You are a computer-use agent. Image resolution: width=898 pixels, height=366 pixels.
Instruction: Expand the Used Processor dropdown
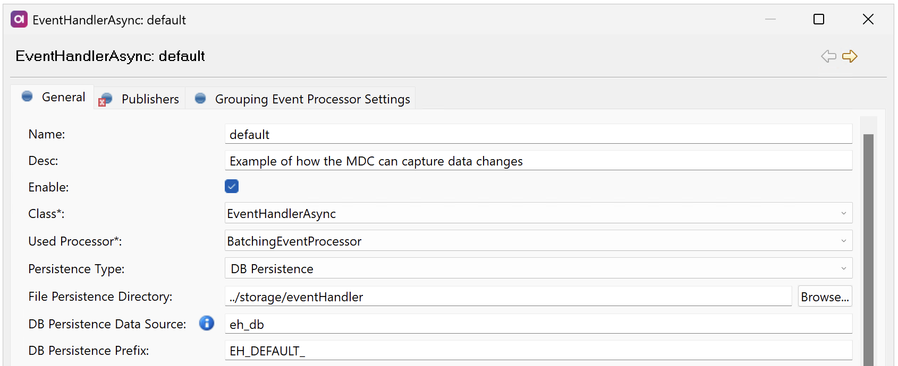pyautogui.click(x=844, y=240)
